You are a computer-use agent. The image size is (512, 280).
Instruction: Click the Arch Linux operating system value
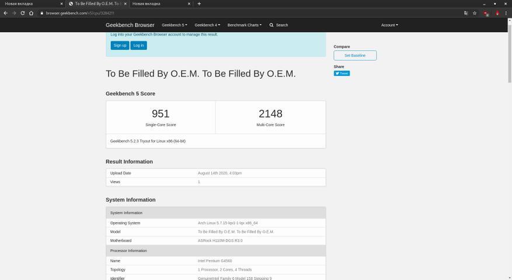pos(228,223)
